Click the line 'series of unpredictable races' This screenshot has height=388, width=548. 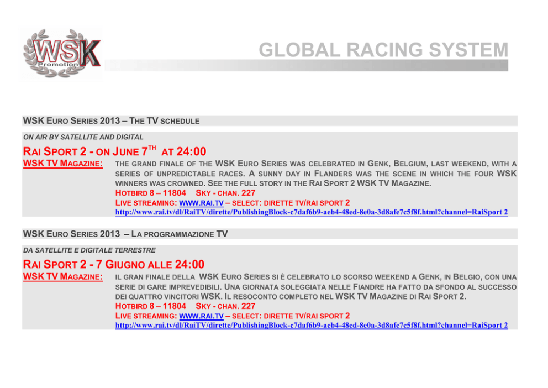click(x=316, y=174)
